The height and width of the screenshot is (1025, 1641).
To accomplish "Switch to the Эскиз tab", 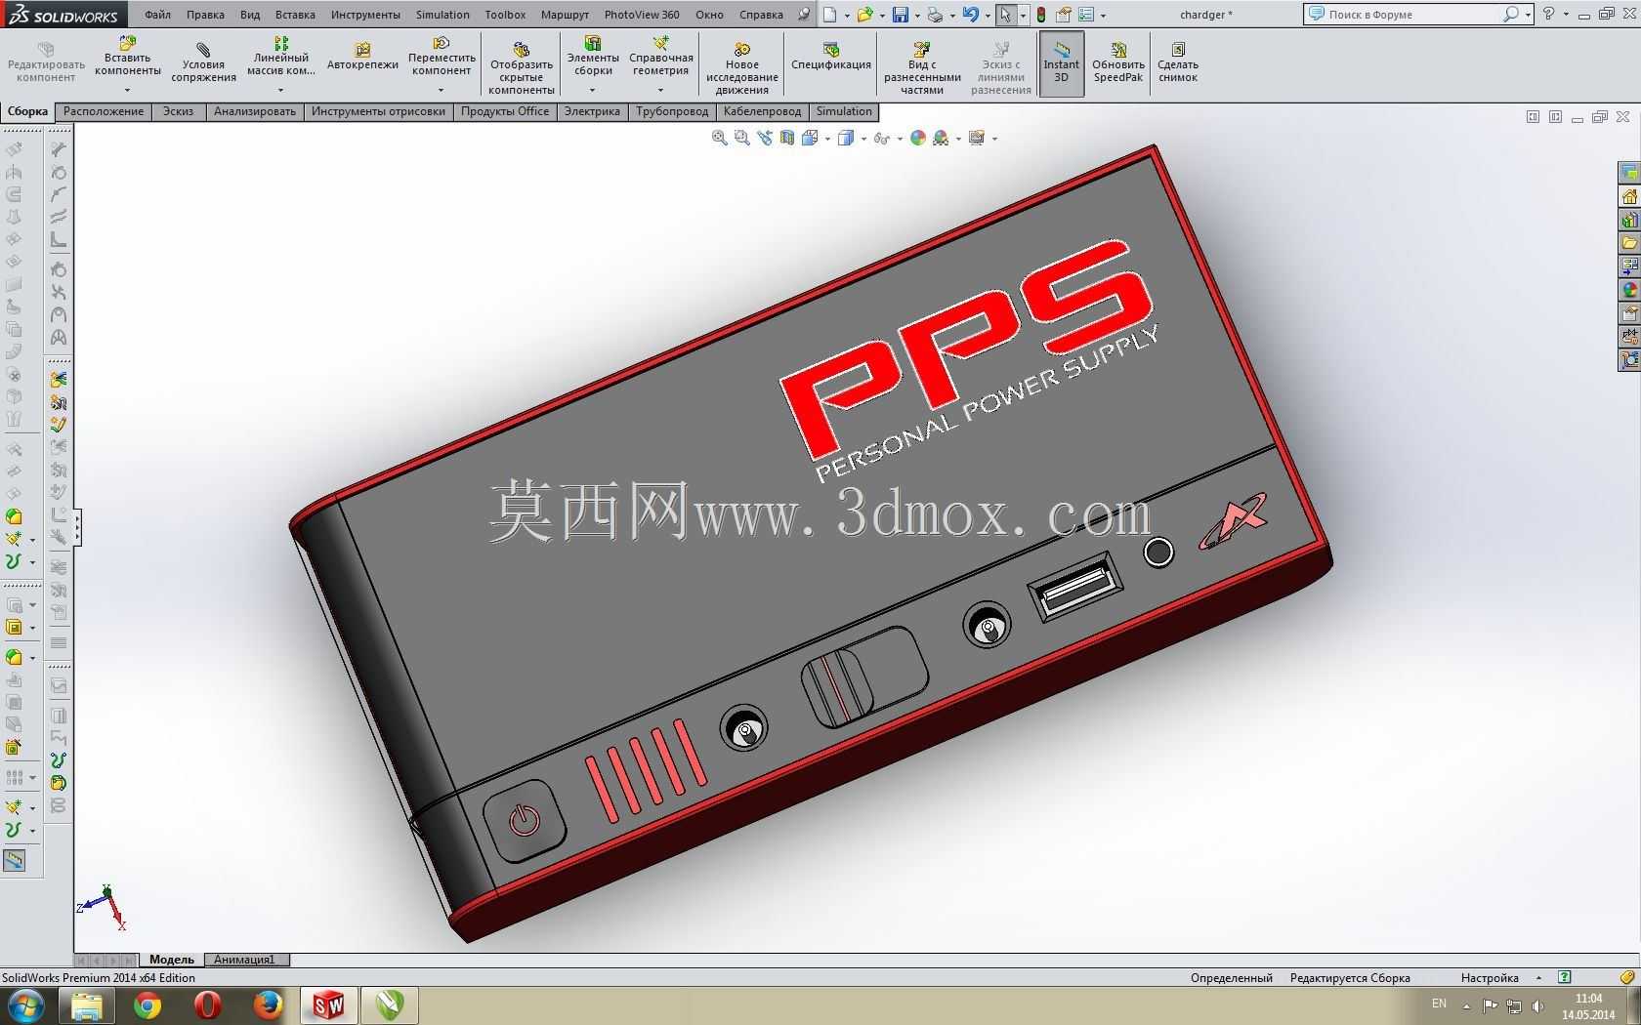I will (x=179, y=111).
